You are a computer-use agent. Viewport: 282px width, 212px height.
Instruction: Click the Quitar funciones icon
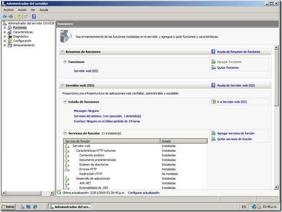coord(213,67)
